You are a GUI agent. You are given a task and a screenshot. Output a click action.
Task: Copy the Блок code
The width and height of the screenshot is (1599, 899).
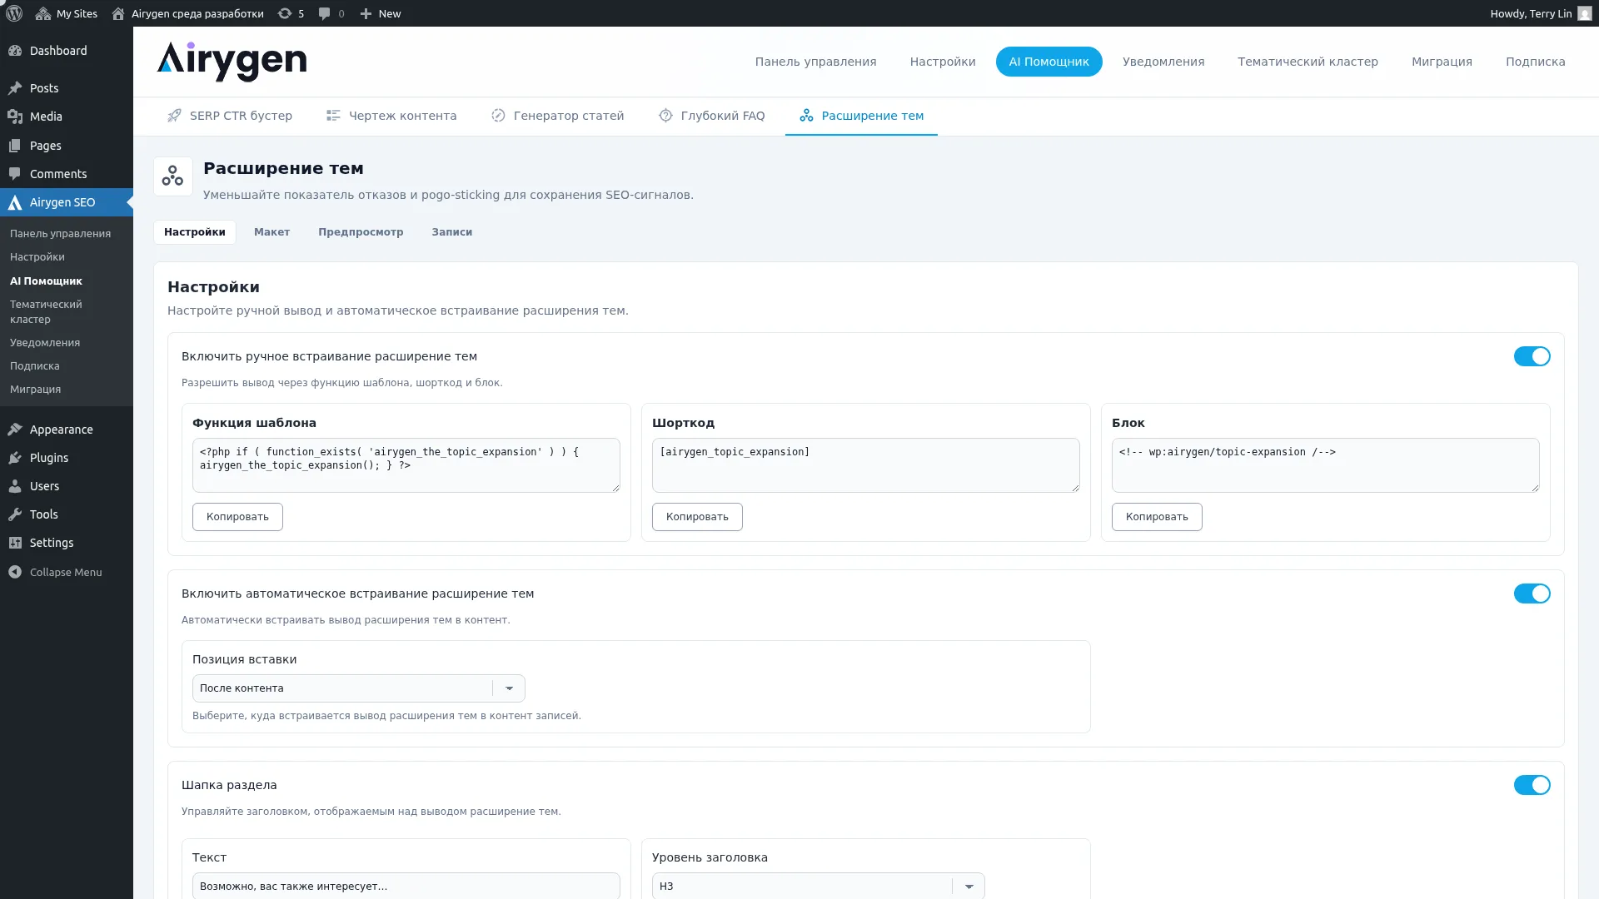click(1157, 517)
